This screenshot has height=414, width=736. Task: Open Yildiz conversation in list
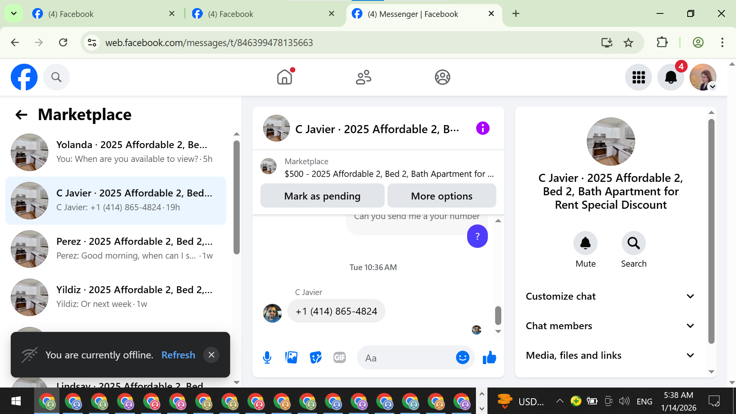click(116, 297)
